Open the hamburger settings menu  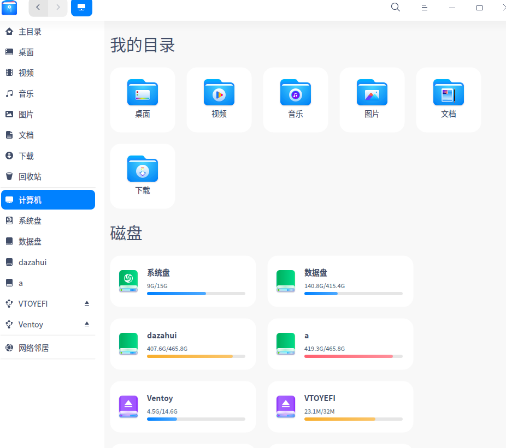425,8
